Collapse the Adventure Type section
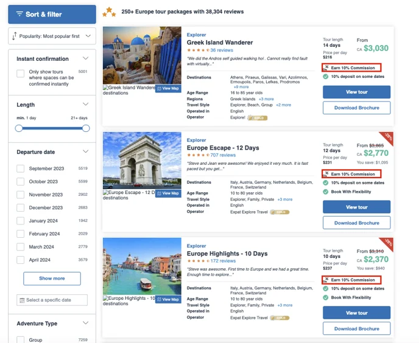The height and width of the screenshot is (343, 419). (85, 323)
